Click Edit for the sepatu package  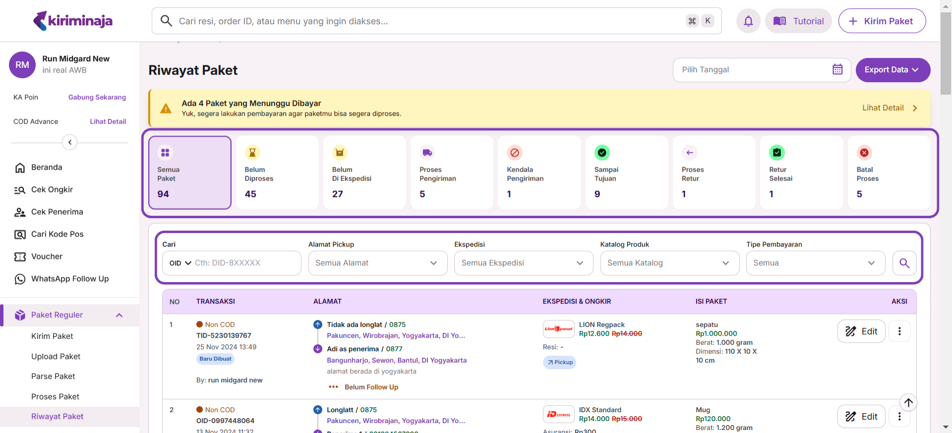[x=861, y=332]
